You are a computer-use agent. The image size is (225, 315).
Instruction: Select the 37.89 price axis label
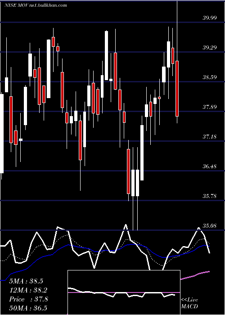(210, 107)
